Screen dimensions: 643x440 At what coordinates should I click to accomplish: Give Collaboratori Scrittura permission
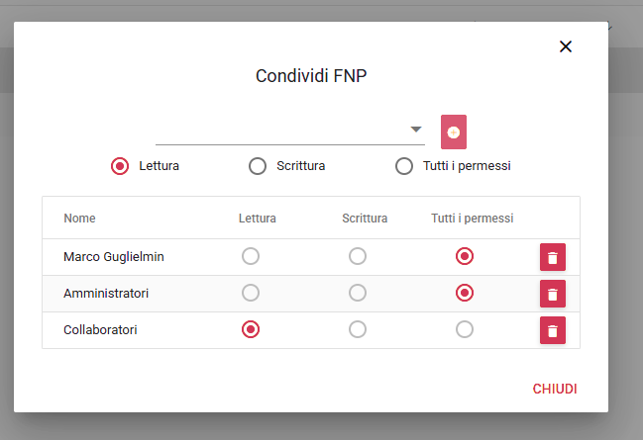pos(358,329)
